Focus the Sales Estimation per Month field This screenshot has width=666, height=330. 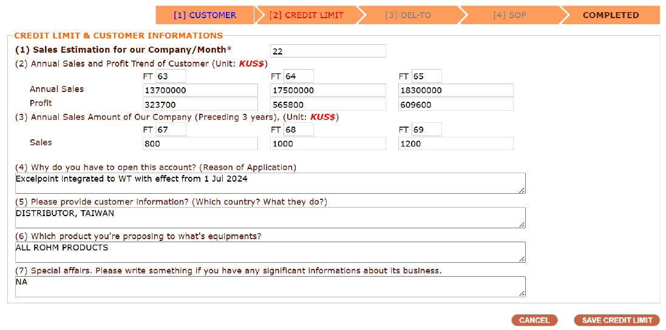(328, 51)
